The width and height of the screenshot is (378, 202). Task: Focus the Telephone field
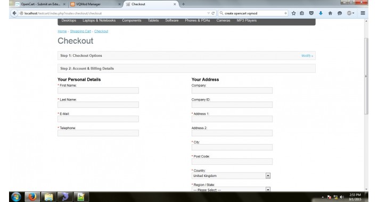tap(98, 133)
